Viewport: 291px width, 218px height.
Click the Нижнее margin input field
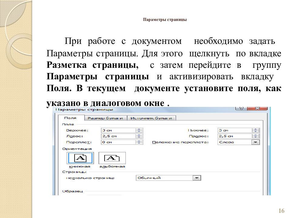pyautogui.click(x=235, y=130)
